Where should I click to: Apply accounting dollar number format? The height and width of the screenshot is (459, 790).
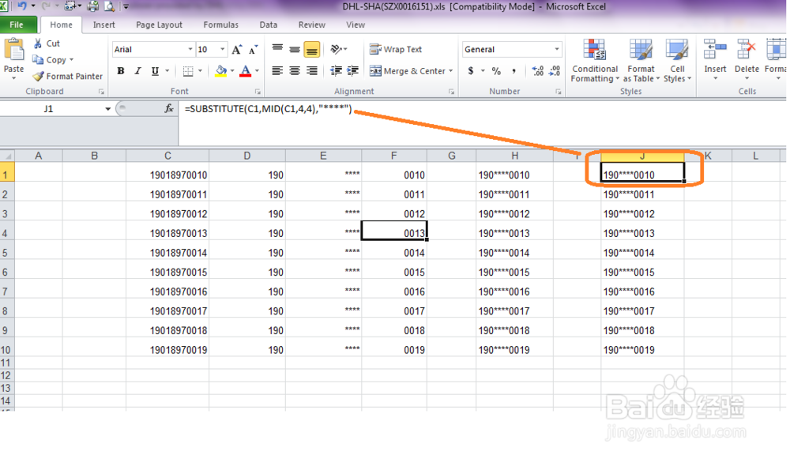(x=471, y=71)
